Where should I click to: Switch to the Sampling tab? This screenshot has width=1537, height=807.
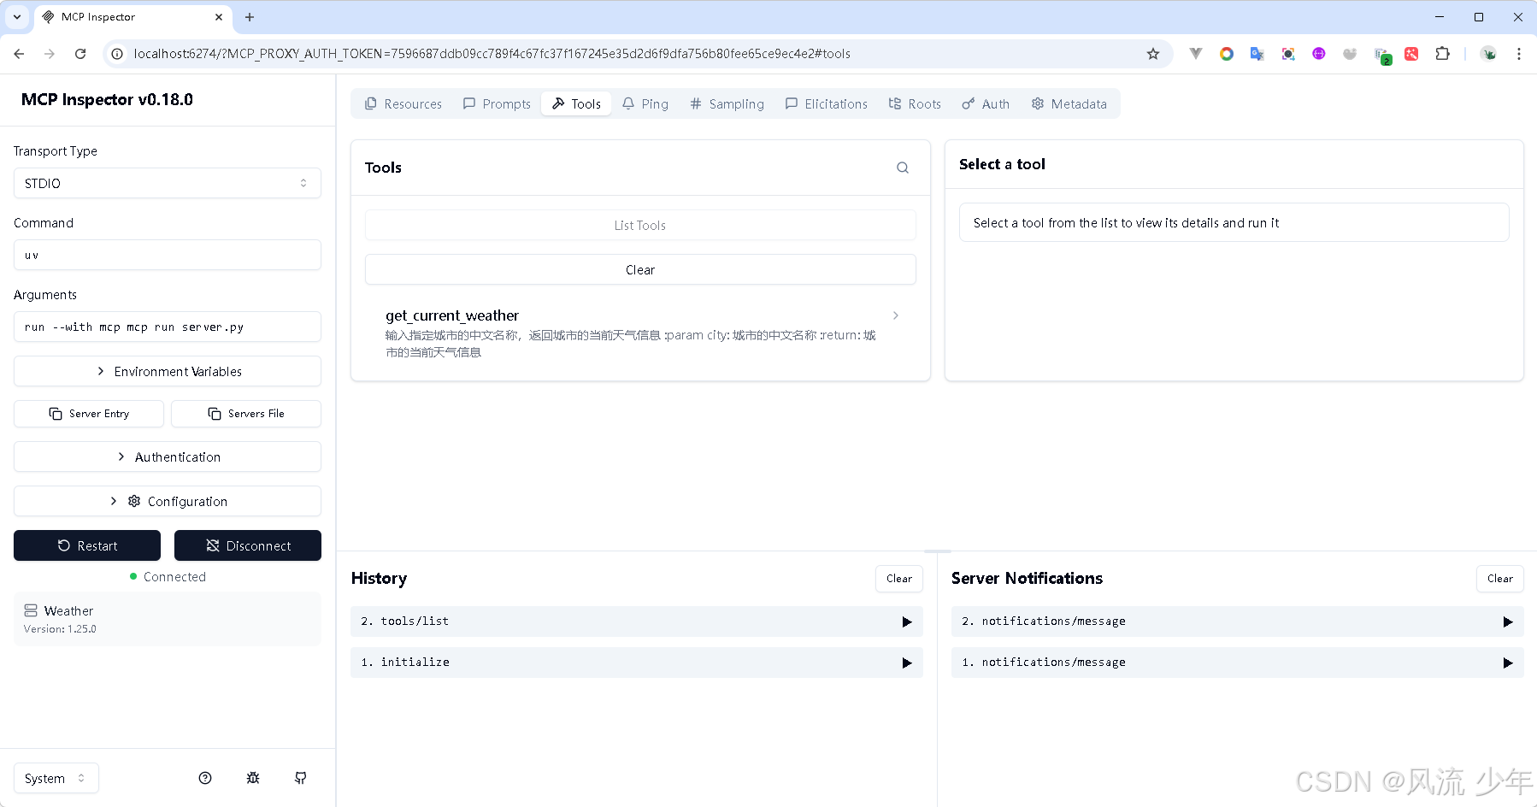[727, 103]
